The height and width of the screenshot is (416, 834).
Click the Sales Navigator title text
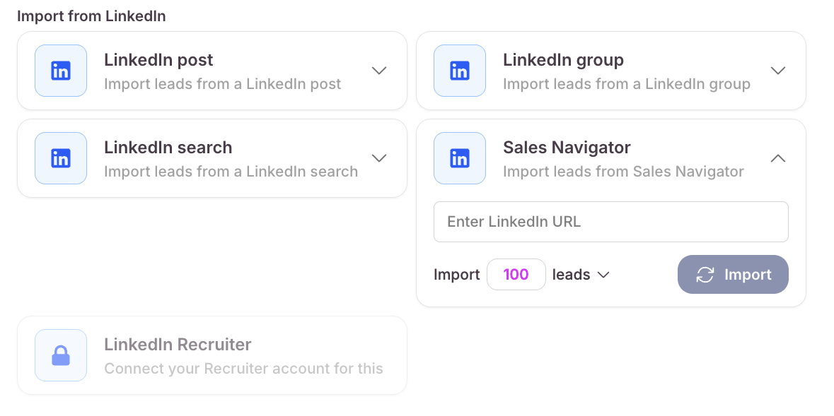(x=567, y=148)
